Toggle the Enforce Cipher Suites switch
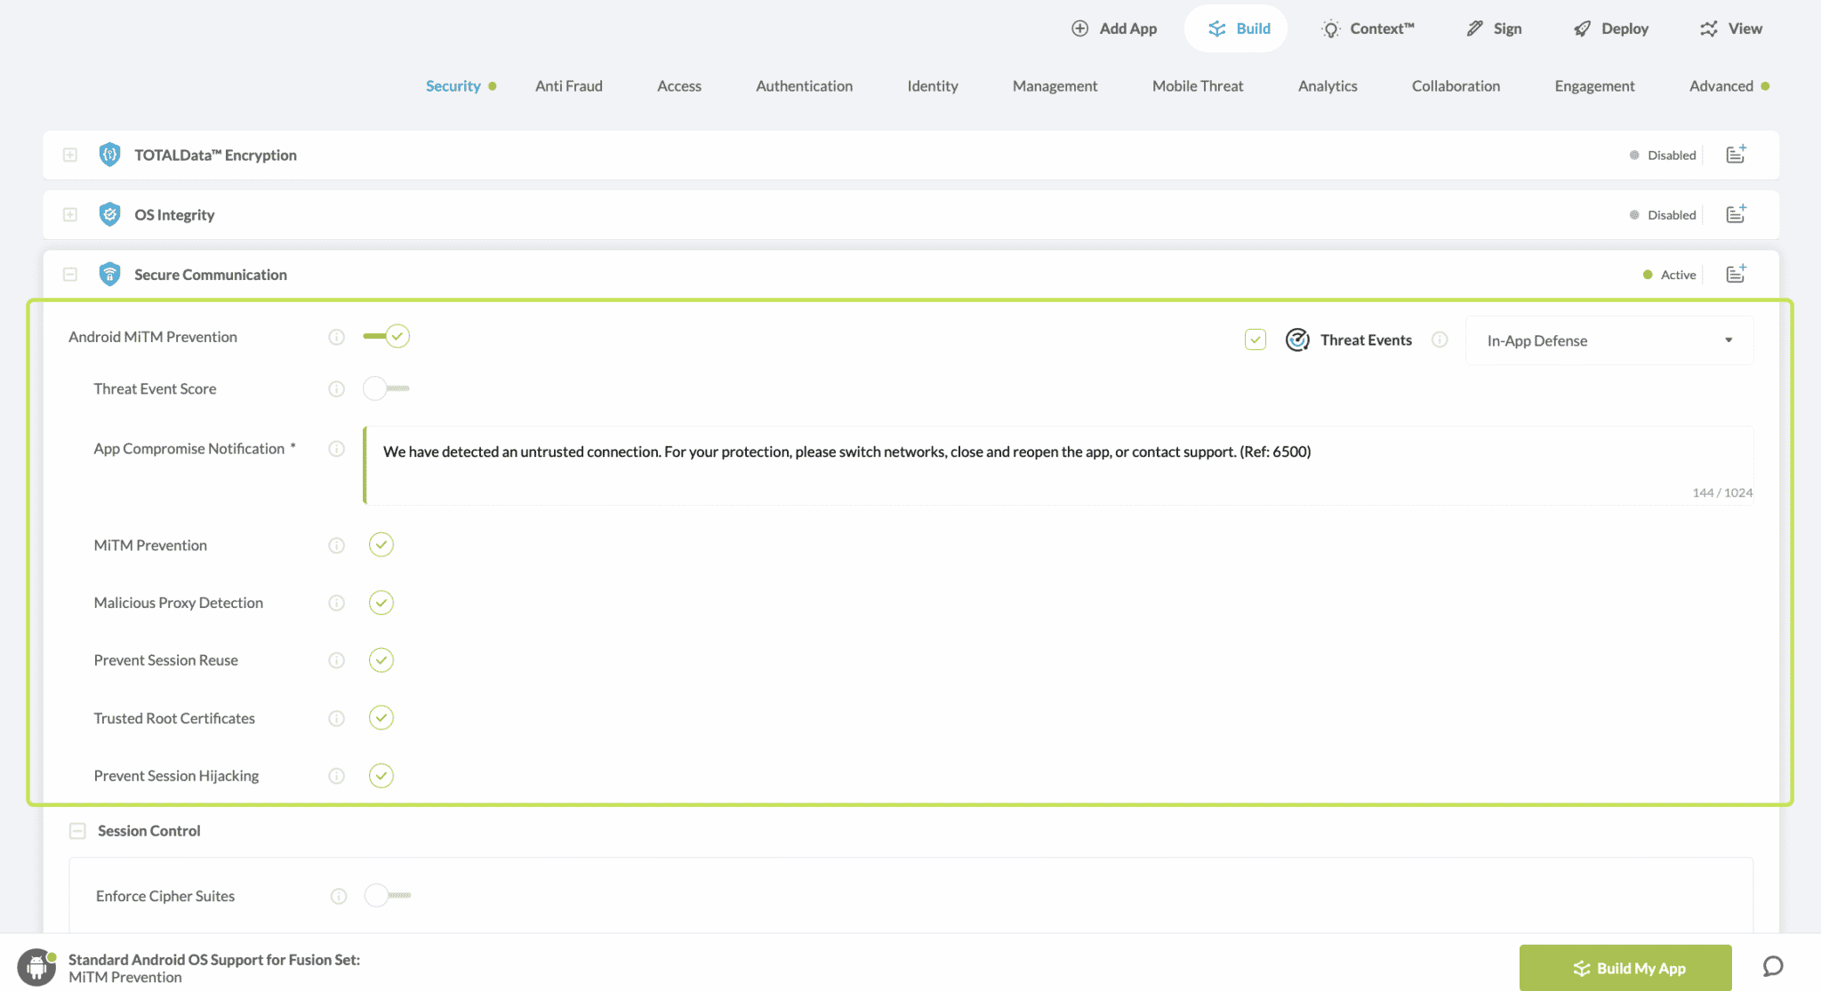Screen dimensions: 1821x991 [x=389, y=895]
